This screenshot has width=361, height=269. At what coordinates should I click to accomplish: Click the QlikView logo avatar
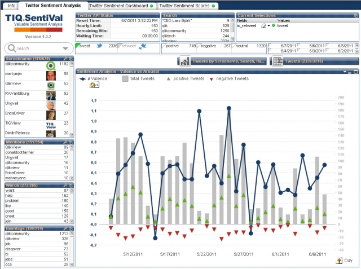[51, 86]
